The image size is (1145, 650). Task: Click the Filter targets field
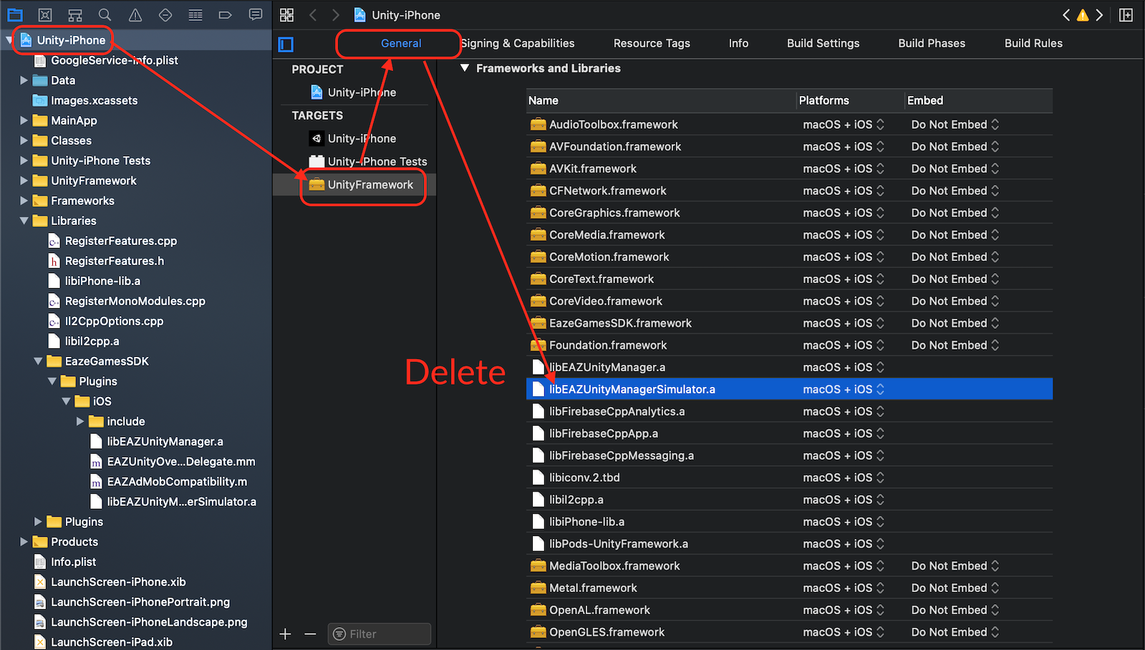380,634
